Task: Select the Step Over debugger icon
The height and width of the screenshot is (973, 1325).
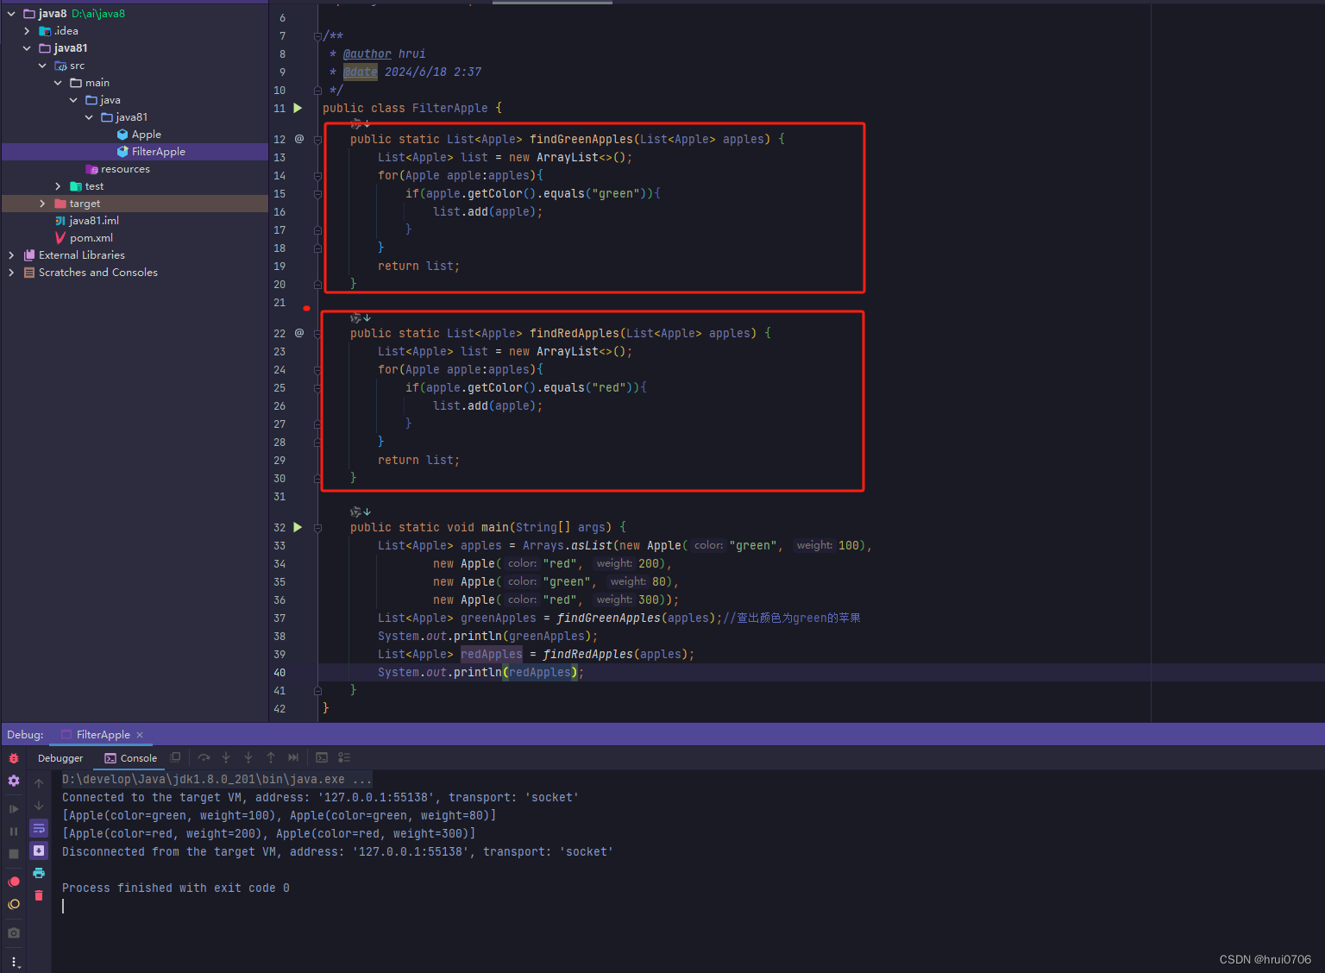Action: coord(205,758)
